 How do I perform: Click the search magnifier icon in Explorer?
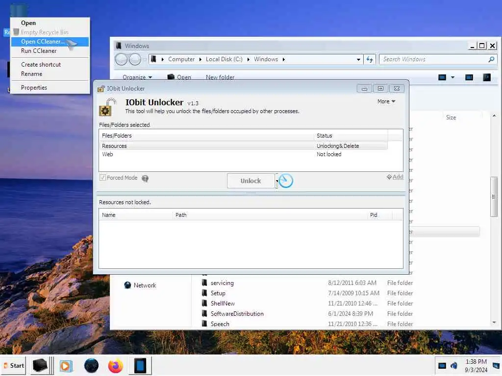click(491, 59)
